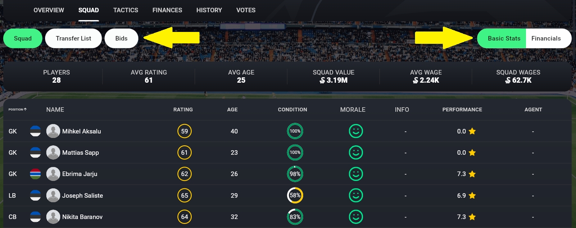Click Mattias Sapp's player avatar
576x228 pixels.
53,153
